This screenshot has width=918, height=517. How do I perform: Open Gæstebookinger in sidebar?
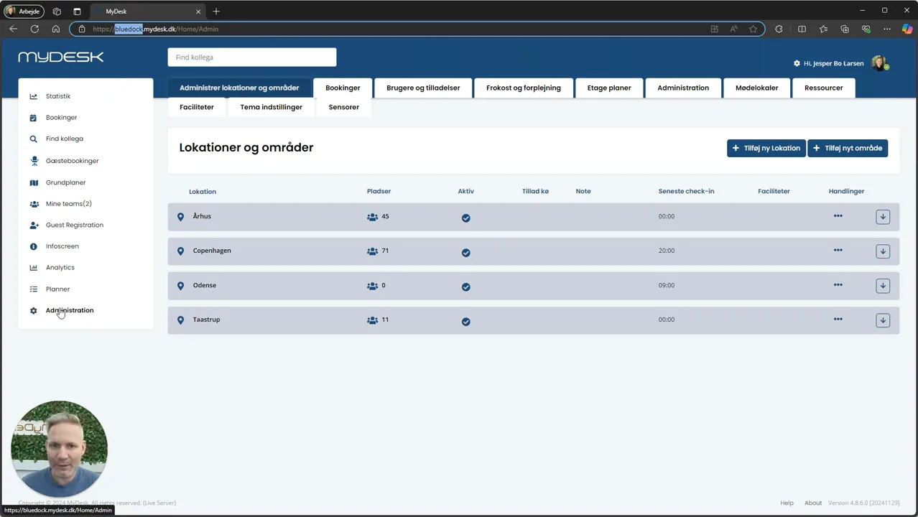[72, 161]
